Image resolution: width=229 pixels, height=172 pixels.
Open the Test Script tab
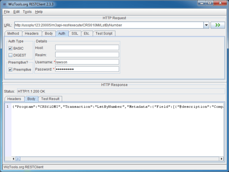click(104, 34)
